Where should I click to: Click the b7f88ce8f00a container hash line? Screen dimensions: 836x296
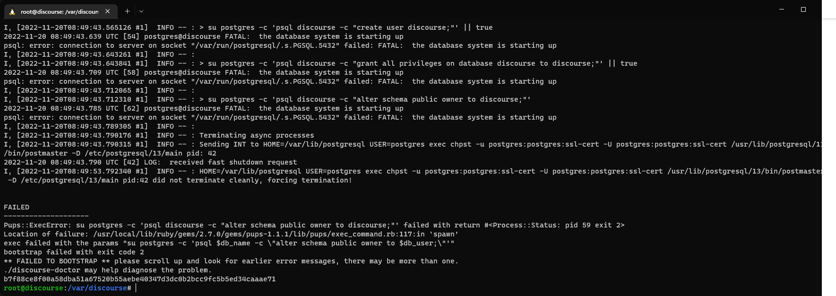tap(140, 279)
